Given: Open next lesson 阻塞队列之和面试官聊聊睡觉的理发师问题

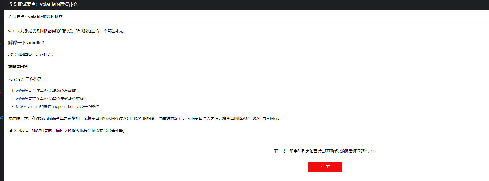Looking at the screenshot, I should pos(327,151).
